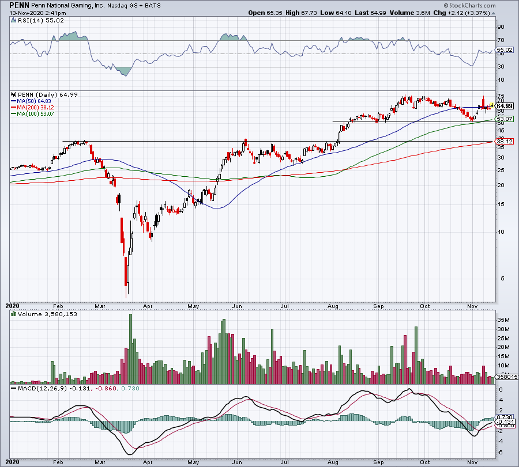Click the MACD black line legend marker
Screen dimensions: 519x467
(x=14, y=388)
